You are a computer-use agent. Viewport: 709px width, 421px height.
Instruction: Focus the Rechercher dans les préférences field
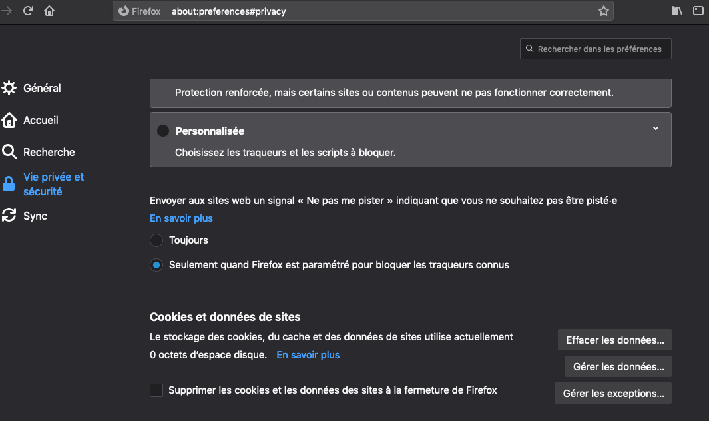[x=596, y=49]
